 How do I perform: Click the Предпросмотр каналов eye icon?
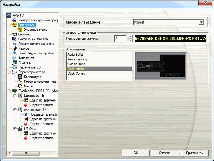[15, 44]
